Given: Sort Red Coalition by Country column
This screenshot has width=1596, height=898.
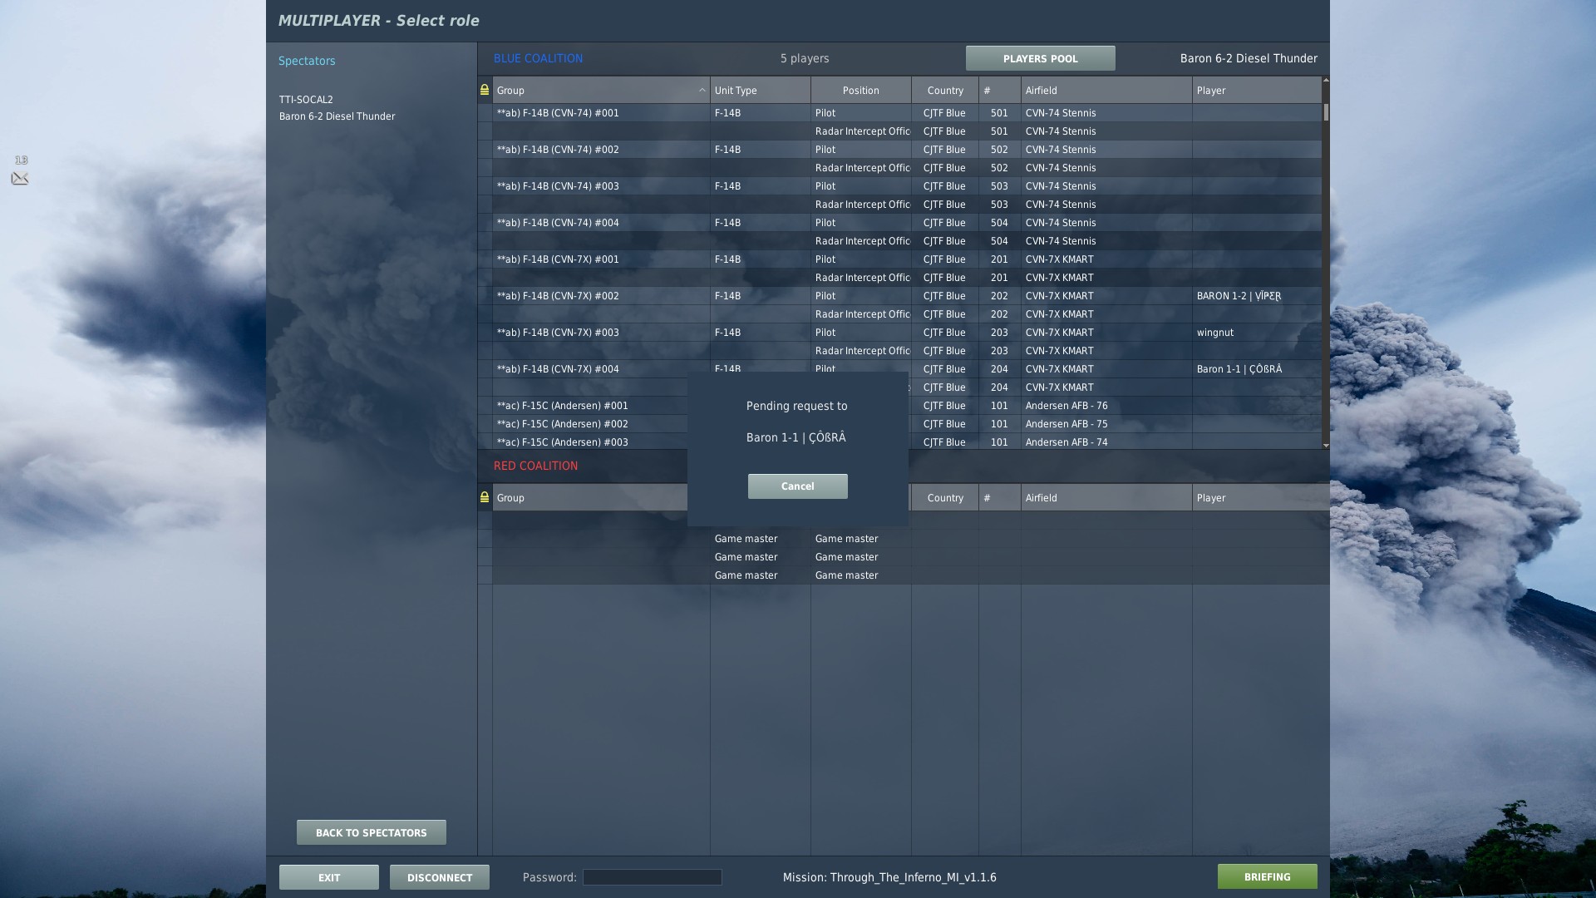Looking at the screenshot, I should [944, 497].
